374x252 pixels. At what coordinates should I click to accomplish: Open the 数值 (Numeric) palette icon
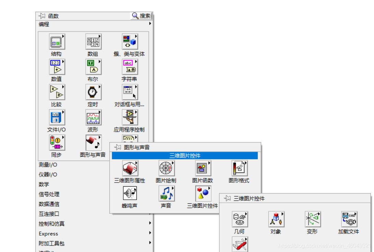pyautogui.click(x=57, y=67)
